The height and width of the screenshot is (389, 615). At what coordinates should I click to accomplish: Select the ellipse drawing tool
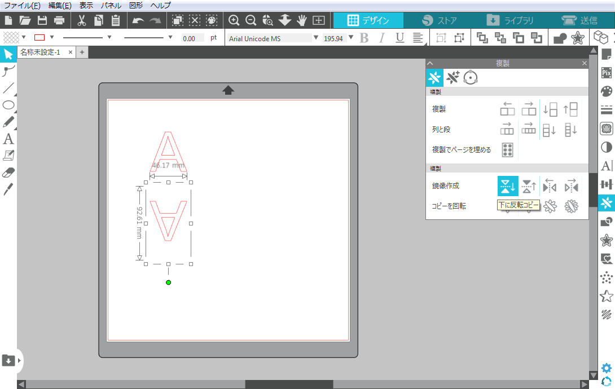click(x=8, y=105)
